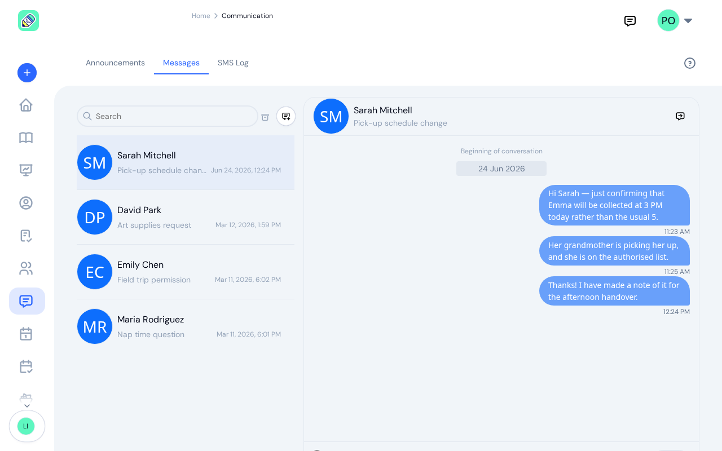Open the two-people icon in sidebar
Image resolution: width=722 pixels, height=451 pixels.
(26, 268)
